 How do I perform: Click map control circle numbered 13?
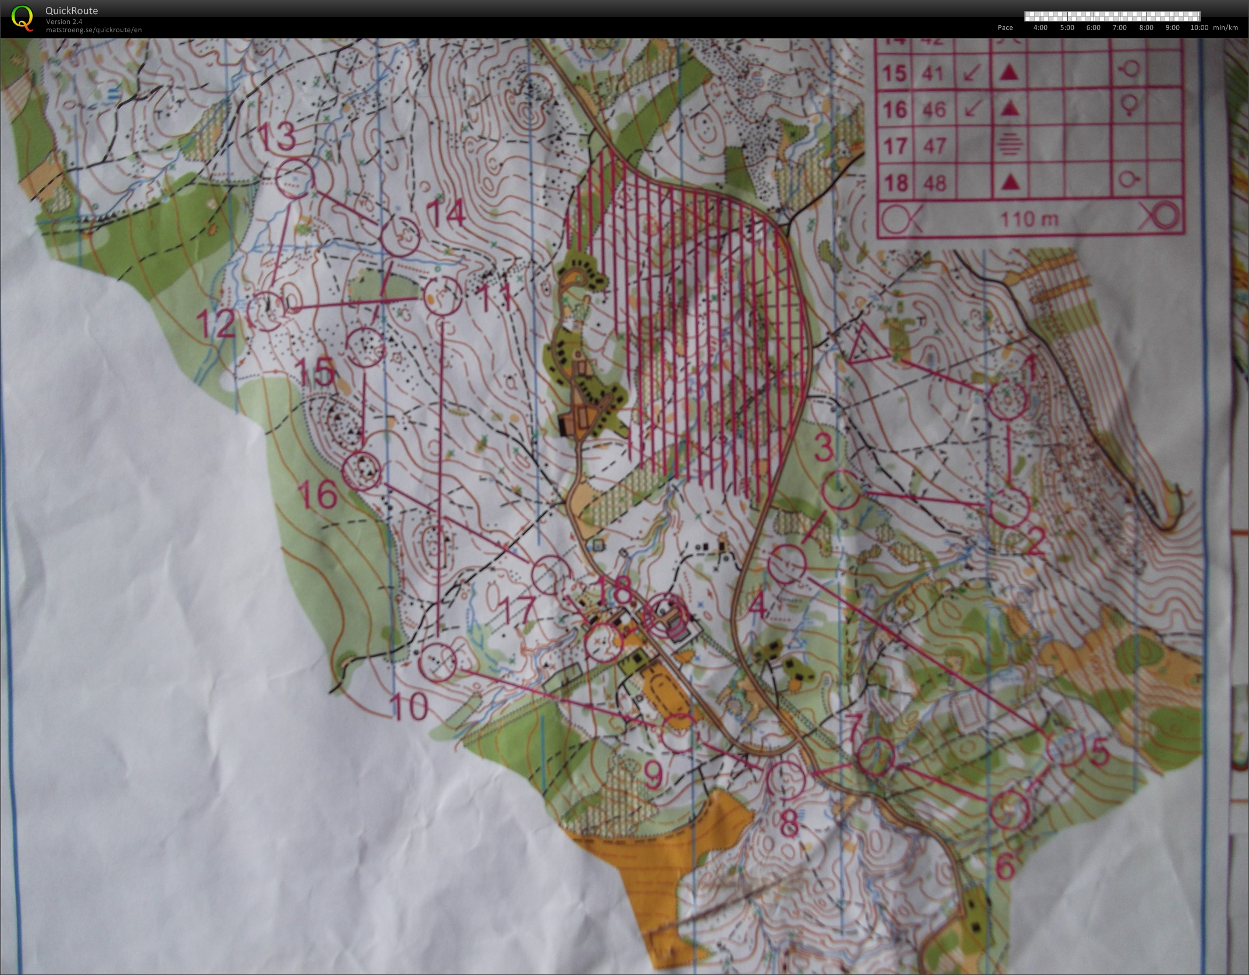click(x=294, y=178)
